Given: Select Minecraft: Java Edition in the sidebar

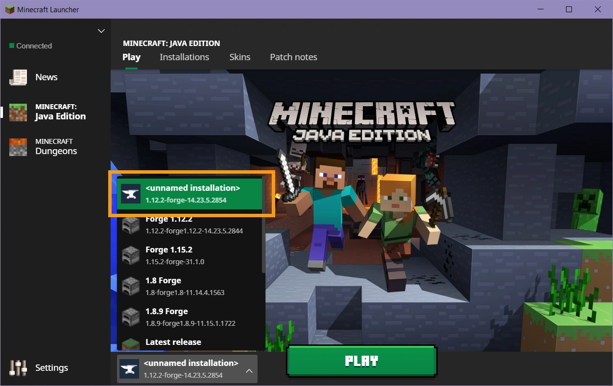Looking at the screenshot, I should click(x=55, y=112).
